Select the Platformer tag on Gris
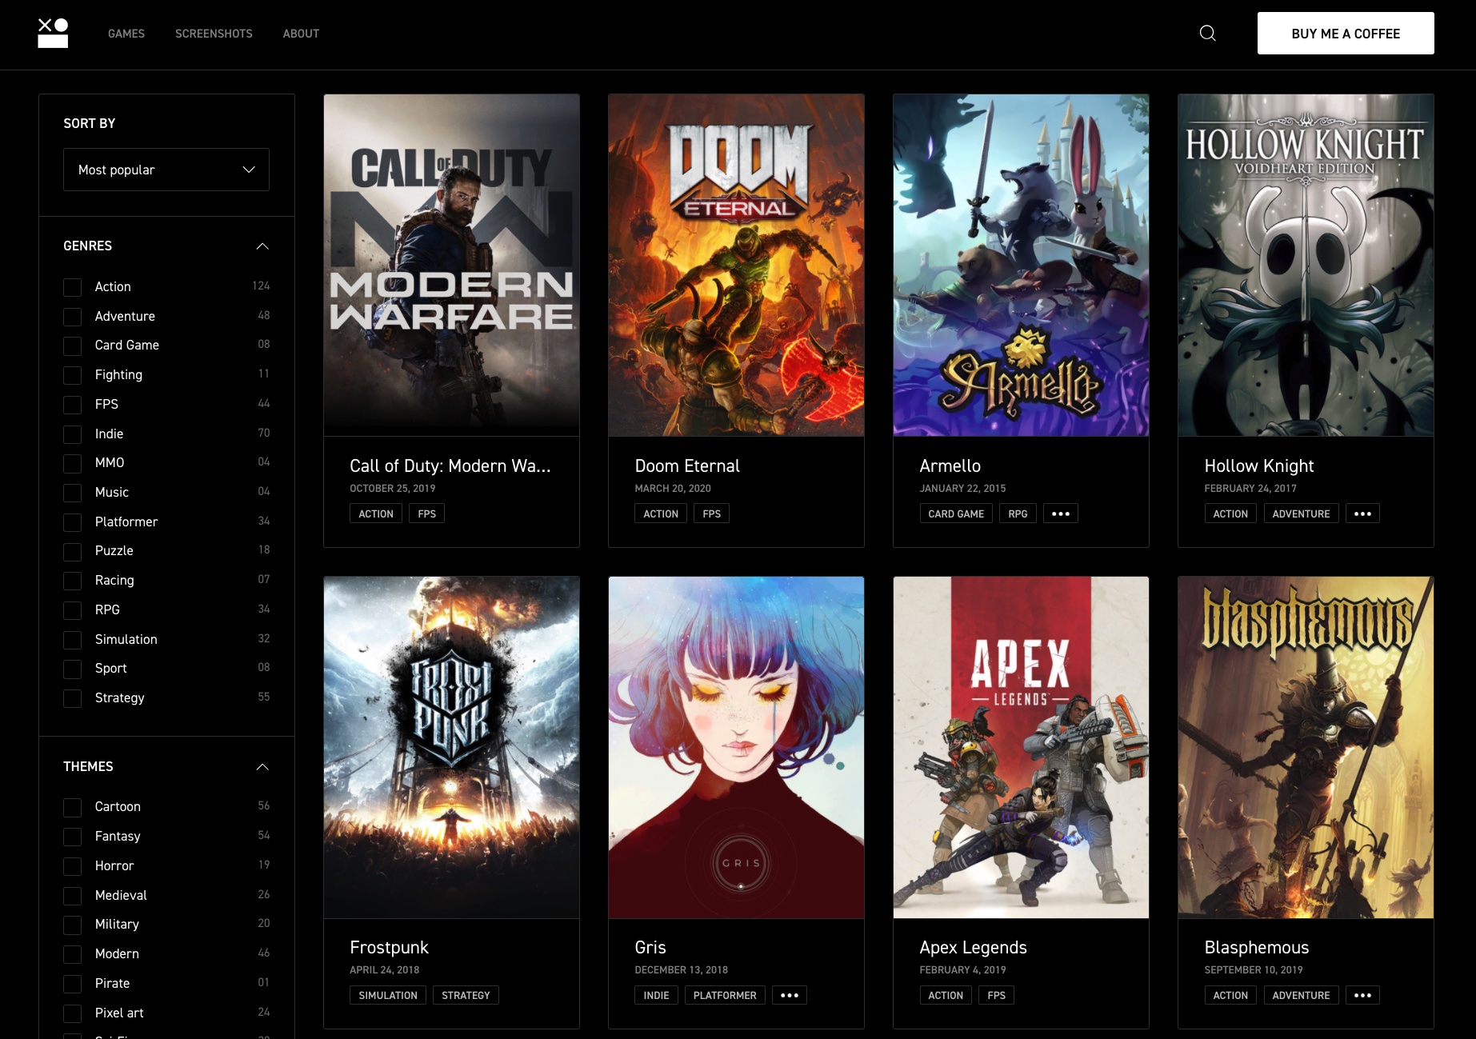 pyautogui.click(x=725, y=995)
